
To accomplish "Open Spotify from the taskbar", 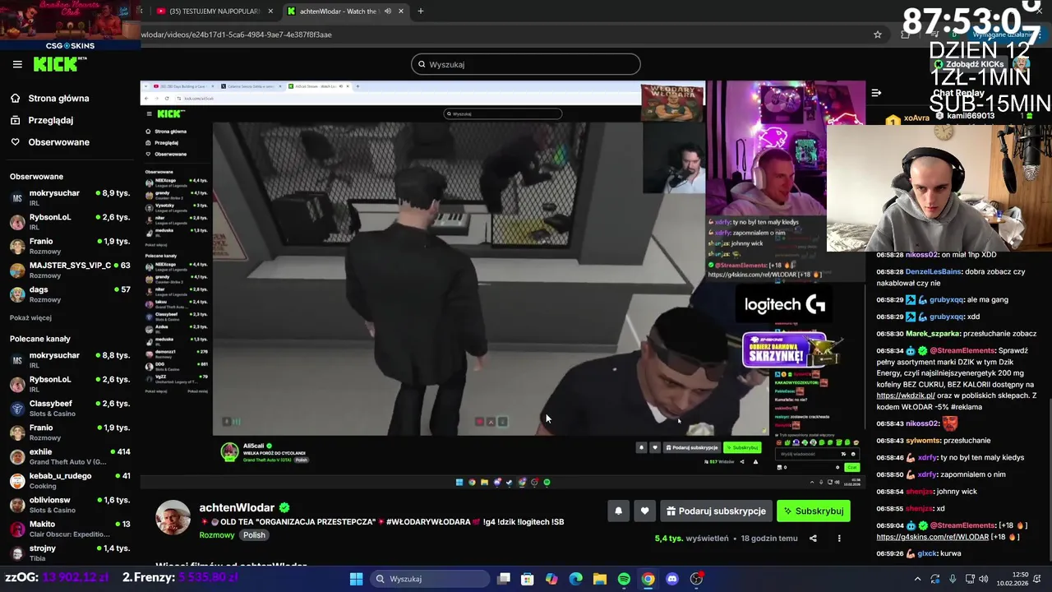I will coord(624,579).
